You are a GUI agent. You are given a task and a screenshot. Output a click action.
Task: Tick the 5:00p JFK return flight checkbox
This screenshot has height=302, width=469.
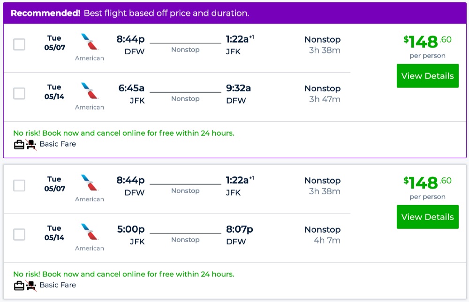coord(19,235)
